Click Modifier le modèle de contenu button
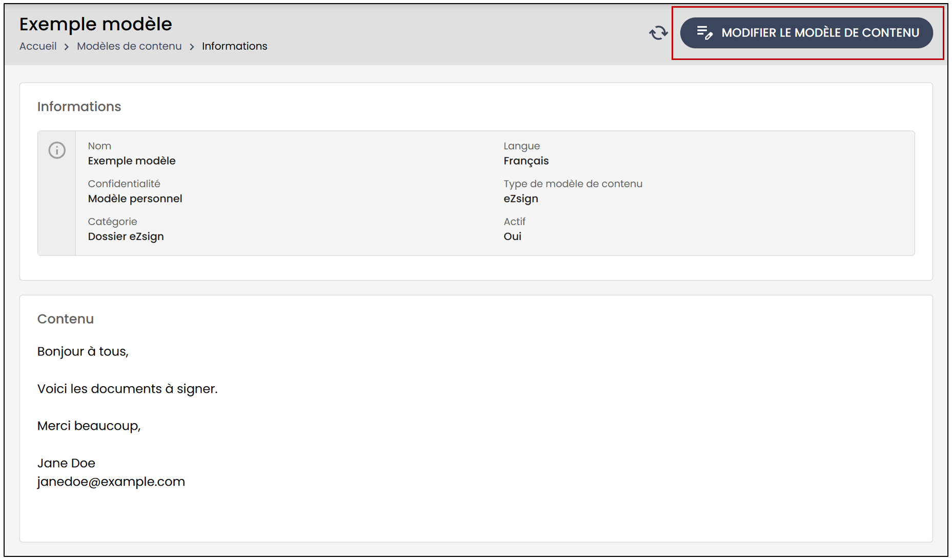Screen dimensions: 952x560 click(x=806, y=33)
